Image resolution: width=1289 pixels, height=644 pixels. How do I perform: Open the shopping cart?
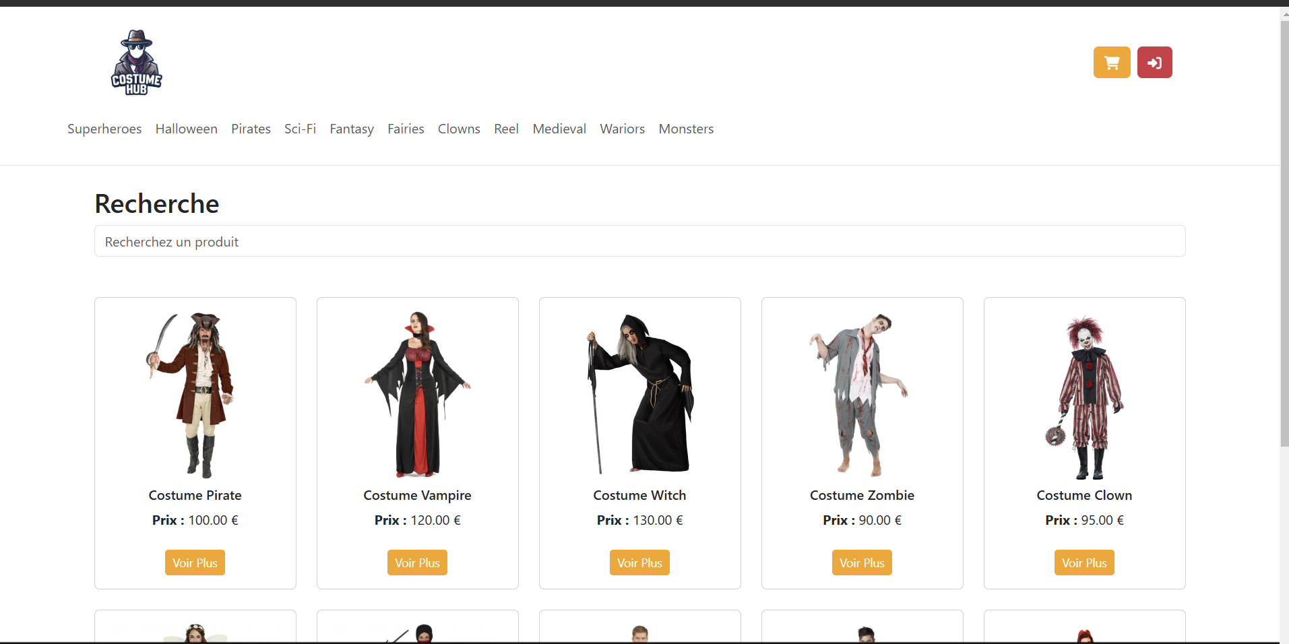point(1111,63)
